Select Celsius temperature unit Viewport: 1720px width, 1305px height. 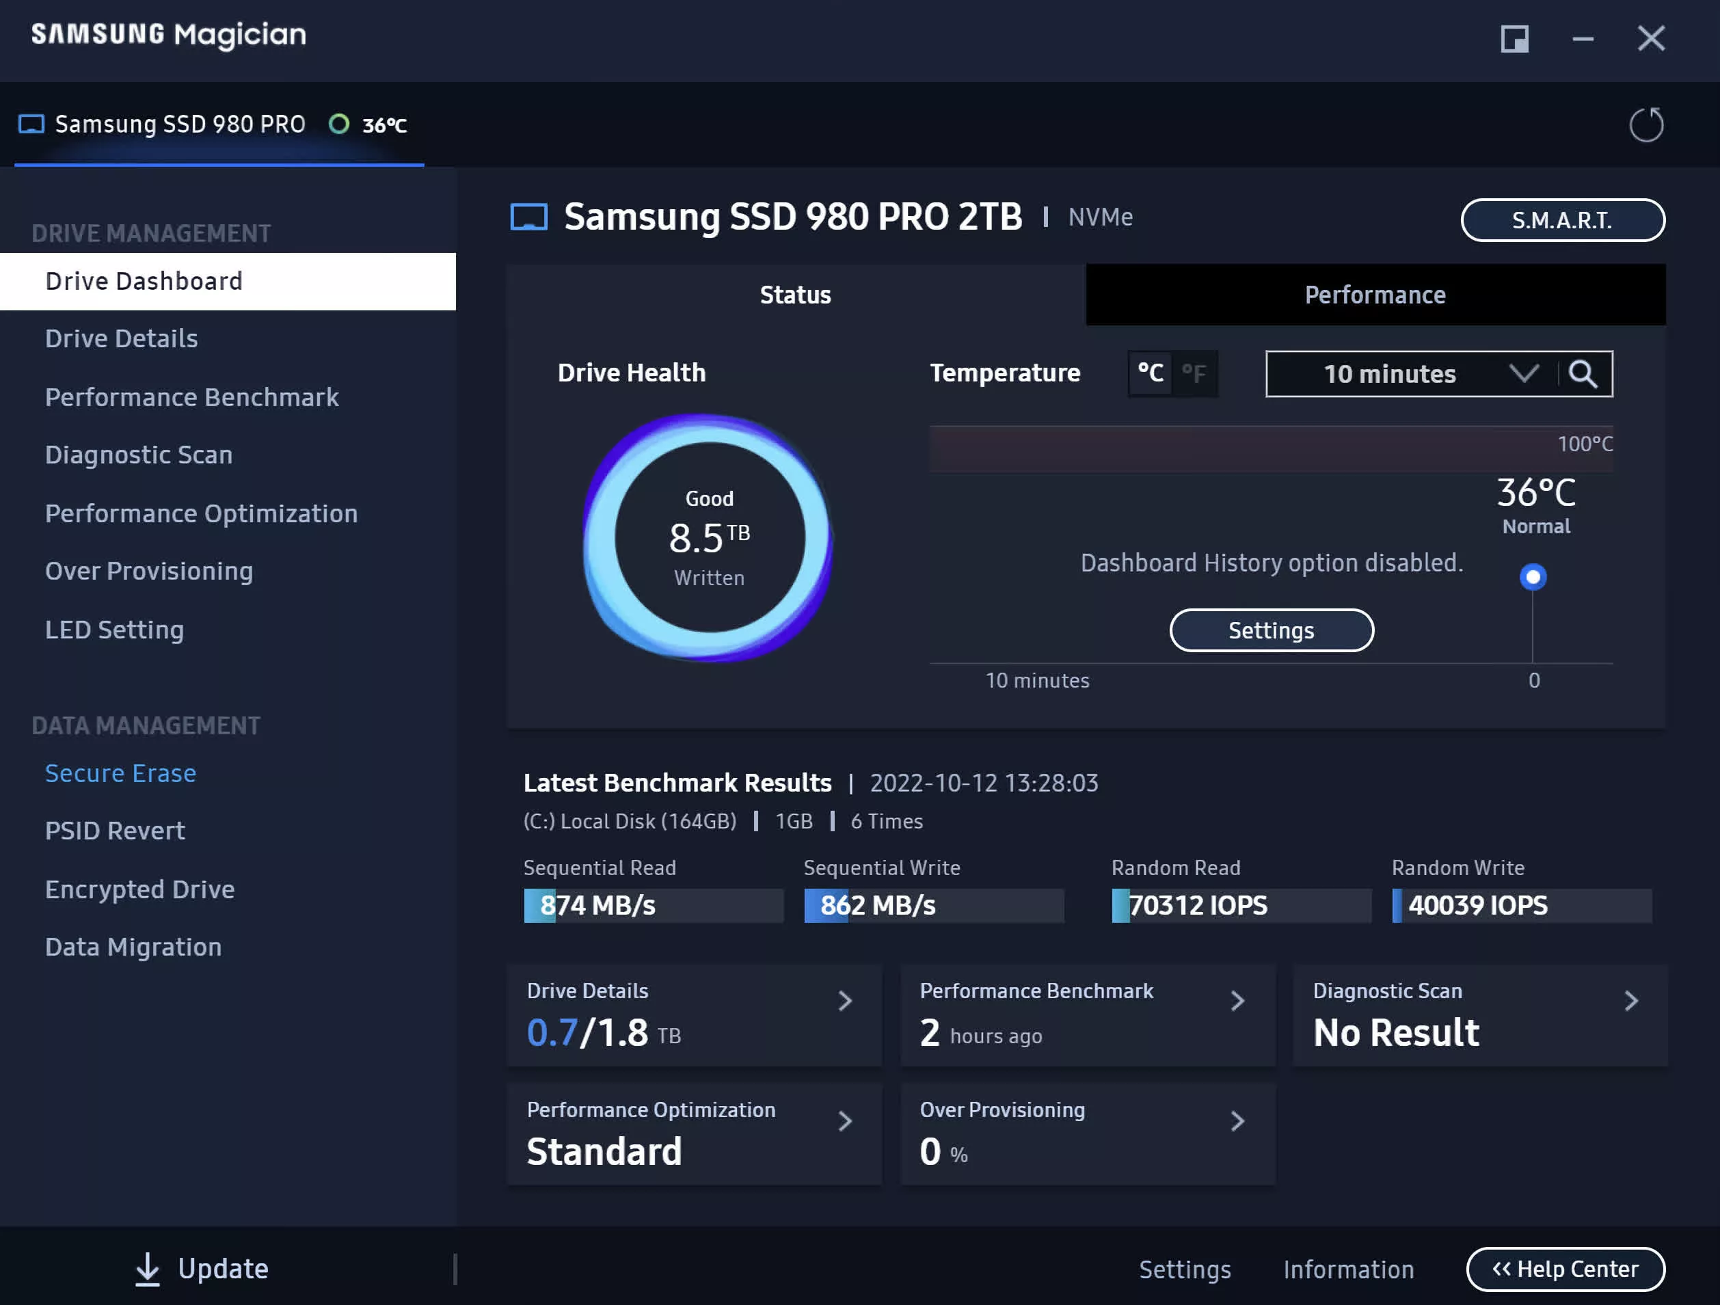coord(1150,374)
